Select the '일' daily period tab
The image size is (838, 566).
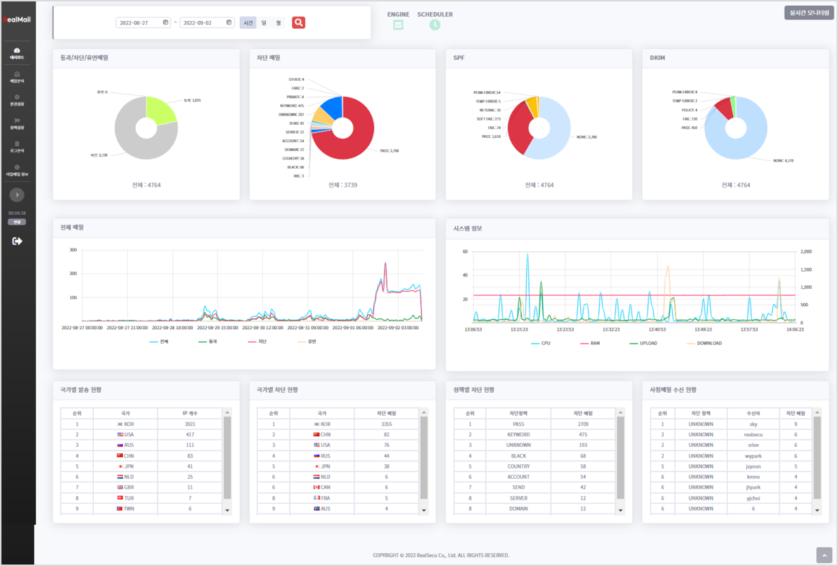264,23
